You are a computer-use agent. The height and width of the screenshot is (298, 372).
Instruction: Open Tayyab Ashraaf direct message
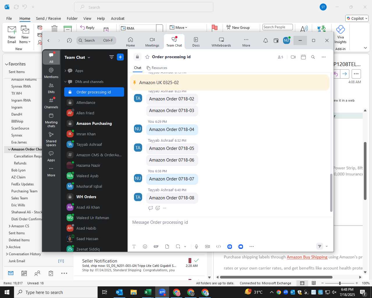94,144
